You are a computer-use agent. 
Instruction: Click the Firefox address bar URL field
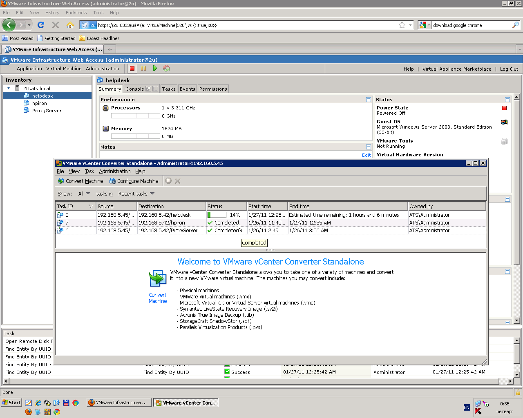[x=247, y=25]
